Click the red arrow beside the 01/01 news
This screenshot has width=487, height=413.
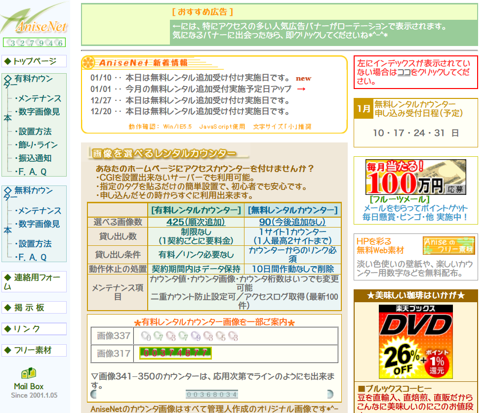(x=301, y=89)
